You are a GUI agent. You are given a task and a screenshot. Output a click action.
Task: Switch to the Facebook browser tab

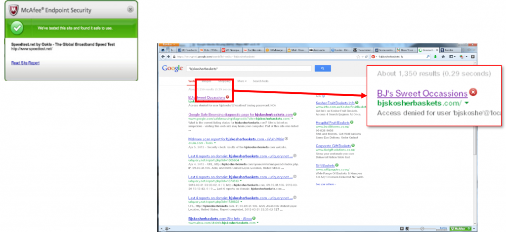[x=187, y=50]
